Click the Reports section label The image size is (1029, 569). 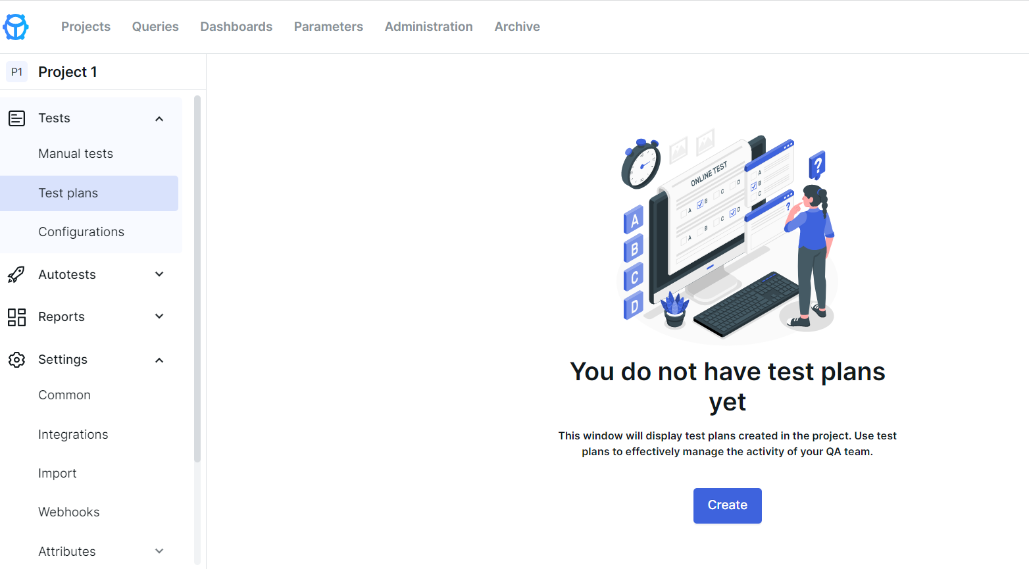tap(61, 317)
